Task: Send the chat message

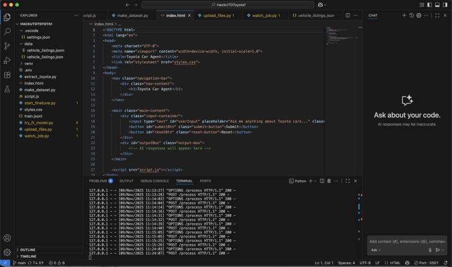Action: point(437,250)
